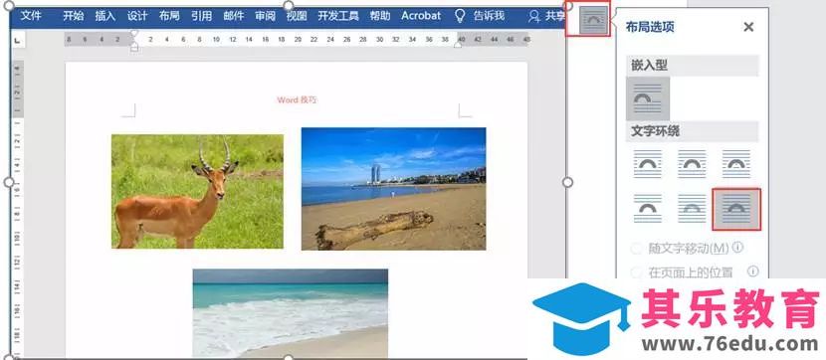The height and width of the screenshot is (360, 826).
Task: Click the 告诉我 search box
Action: coord(489,16)
